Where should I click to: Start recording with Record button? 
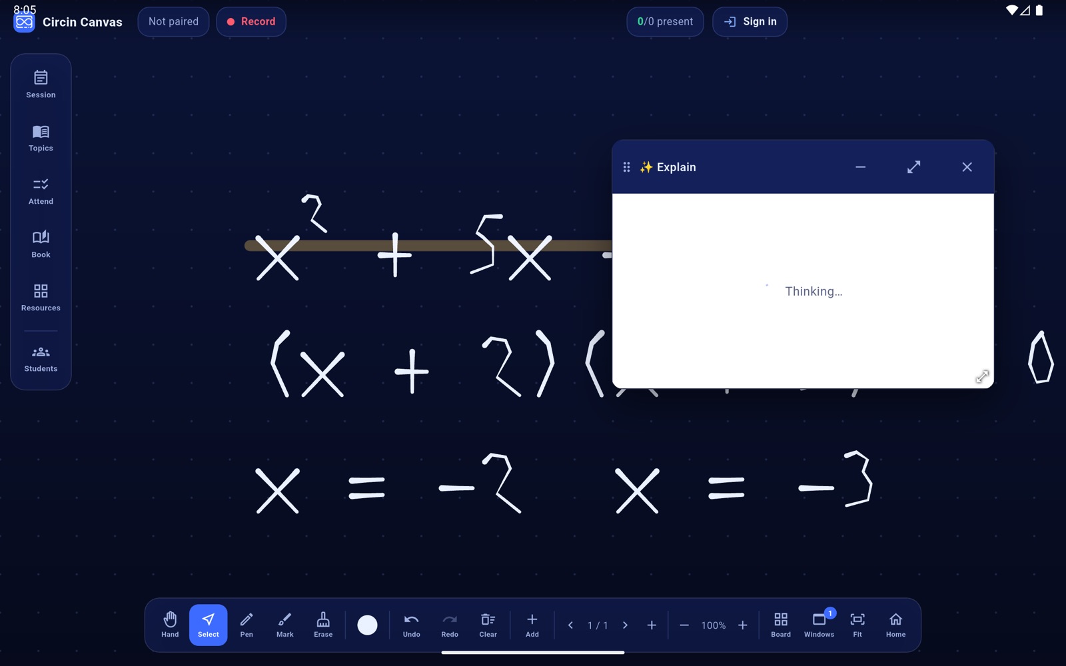pos(251,21)
